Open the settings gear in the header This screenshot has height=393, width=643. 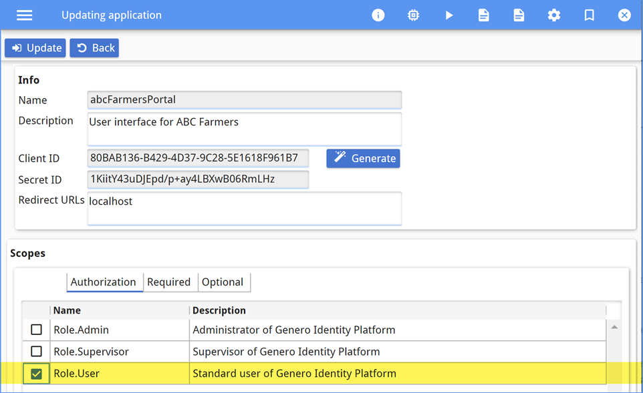tap(554, 15)
